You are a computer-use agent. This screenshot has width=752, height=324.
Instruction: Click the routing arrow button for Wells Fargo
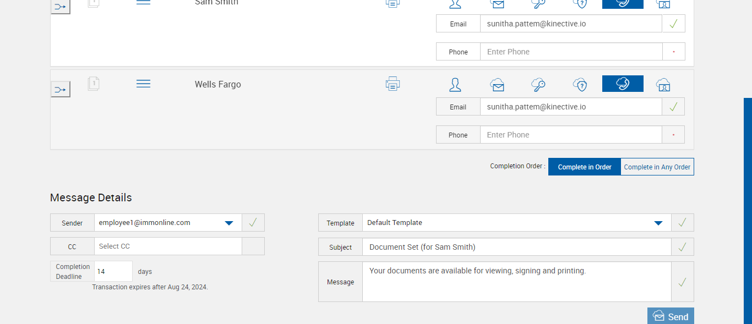61,89
